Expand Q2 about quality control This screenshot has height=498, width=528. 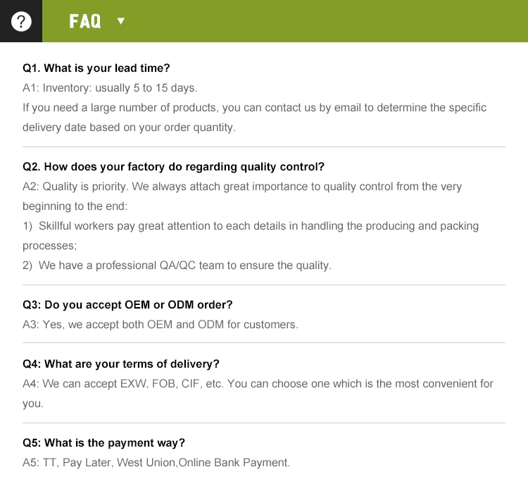[173, 167]
